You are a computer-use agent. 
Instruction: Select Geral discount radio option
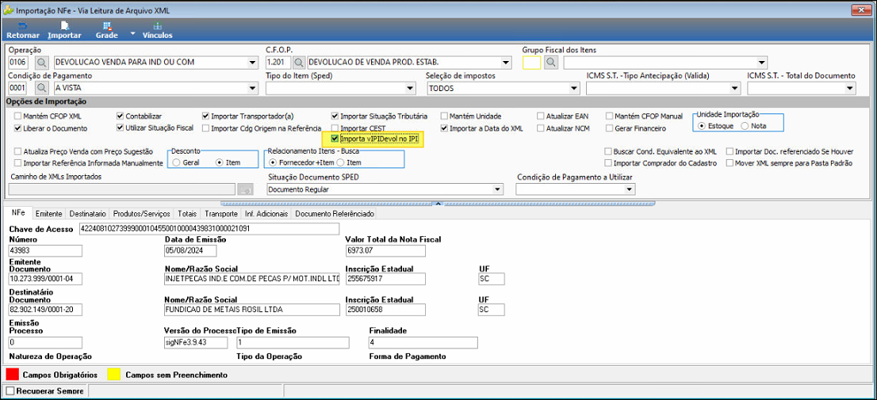click(x=176, y=162)
